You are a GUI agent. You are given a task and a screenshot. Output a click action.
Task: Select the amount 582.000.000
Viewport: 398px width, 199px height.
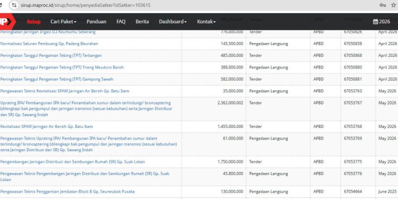point(232,79)
